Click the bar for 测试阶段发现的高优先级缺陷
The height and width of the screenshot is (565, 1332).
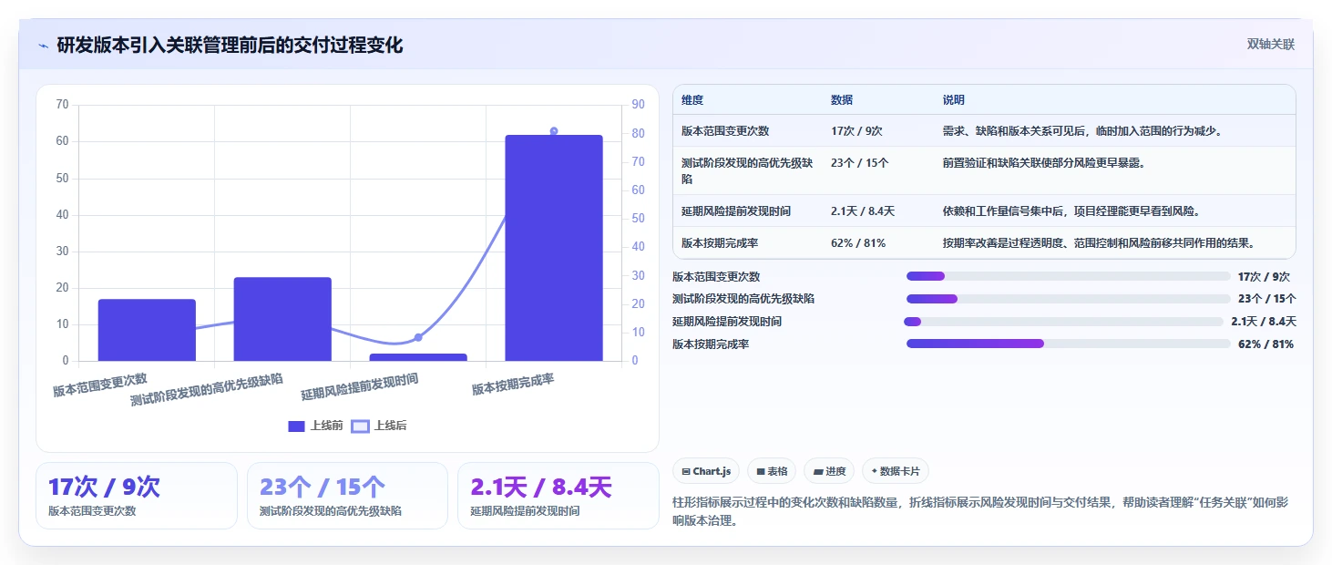[x=282, y=319]
